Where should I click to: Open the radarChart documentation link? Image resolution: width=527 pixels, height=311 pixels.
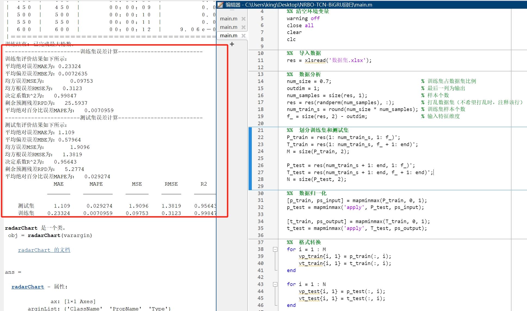tap(44, 250)
